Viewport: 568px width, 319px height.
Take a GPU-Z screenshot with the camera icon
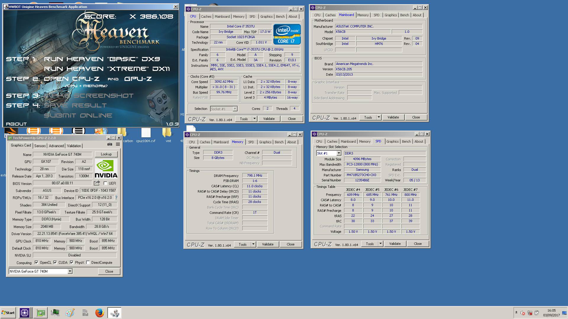[110, 144]
